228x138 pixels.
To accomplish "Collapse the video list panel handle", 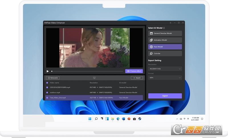I will [94, 78].
